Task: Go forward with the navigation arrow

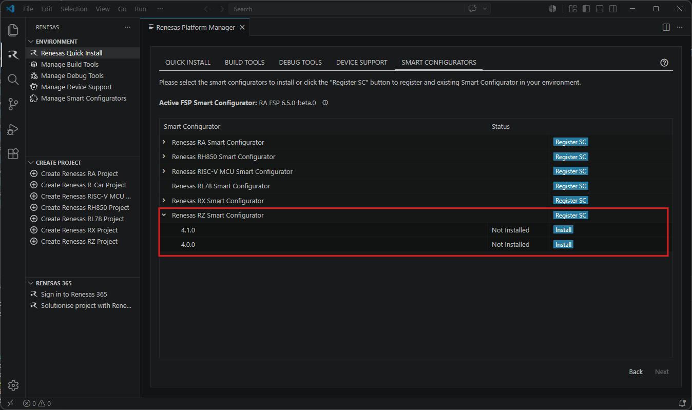Action: pyautogui.click(x=221, y=9)
